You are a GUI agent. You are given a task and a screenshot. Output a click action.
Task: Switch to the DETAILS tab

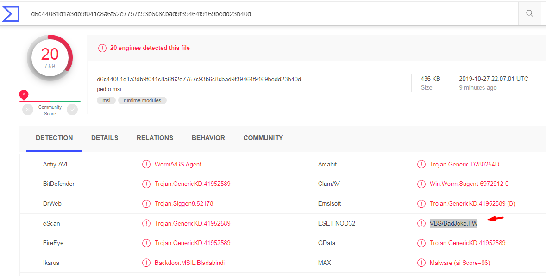(105, 138)
